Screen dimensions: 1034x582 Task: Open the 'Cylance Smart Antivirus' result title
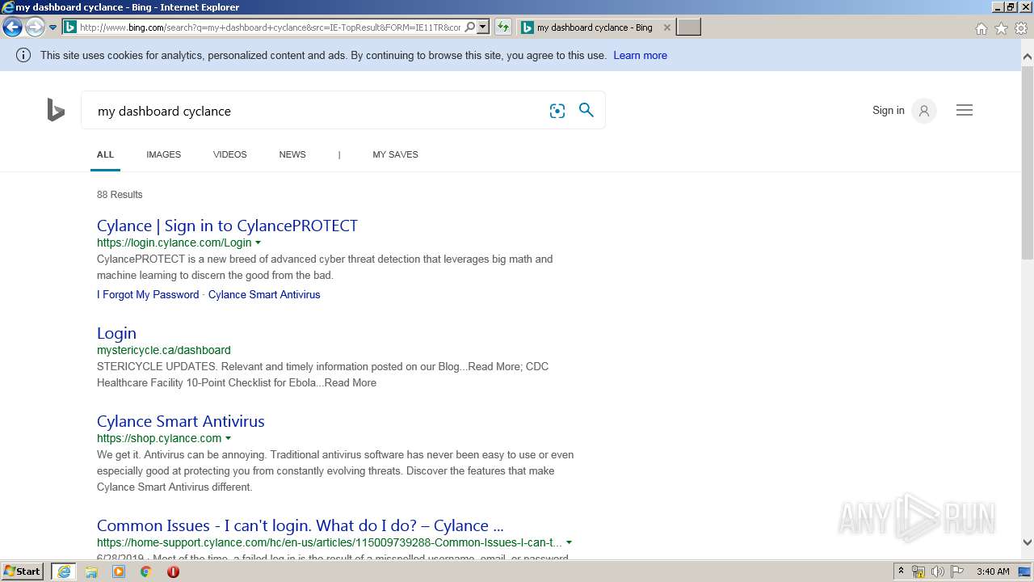(181, 421)
